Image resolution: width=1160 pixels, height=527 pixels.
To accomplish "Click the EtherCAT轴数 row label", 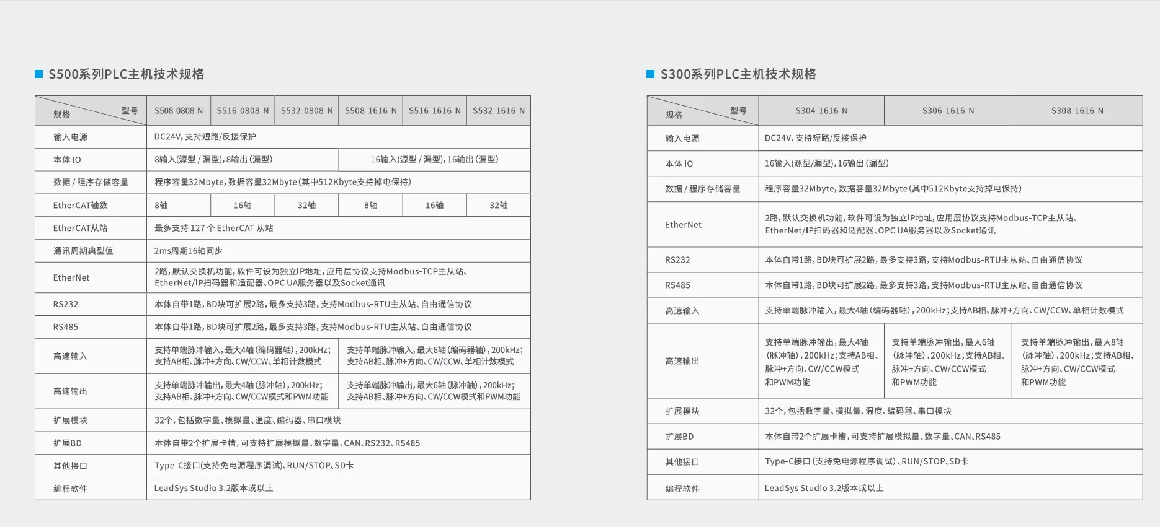I will (80, 205).
